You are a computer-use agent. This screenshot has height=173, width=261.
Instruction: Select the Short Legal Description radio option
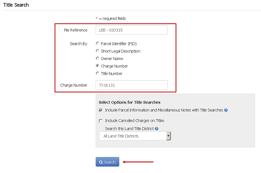tap(98, 51)
